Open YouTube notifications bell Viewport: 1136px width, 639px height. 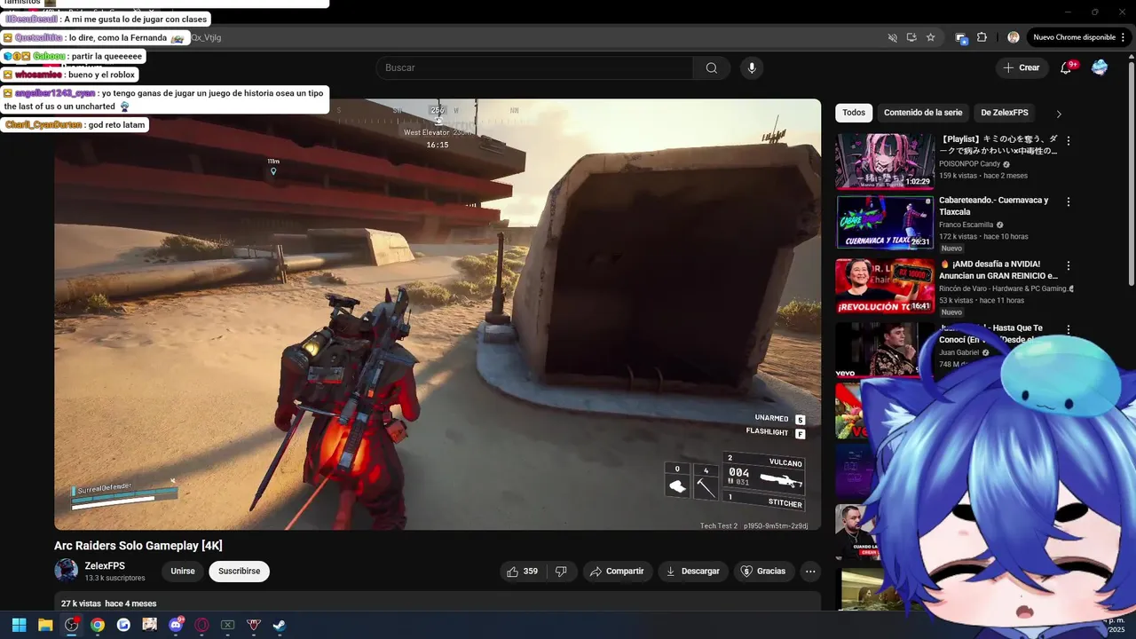click(1067, 67)
